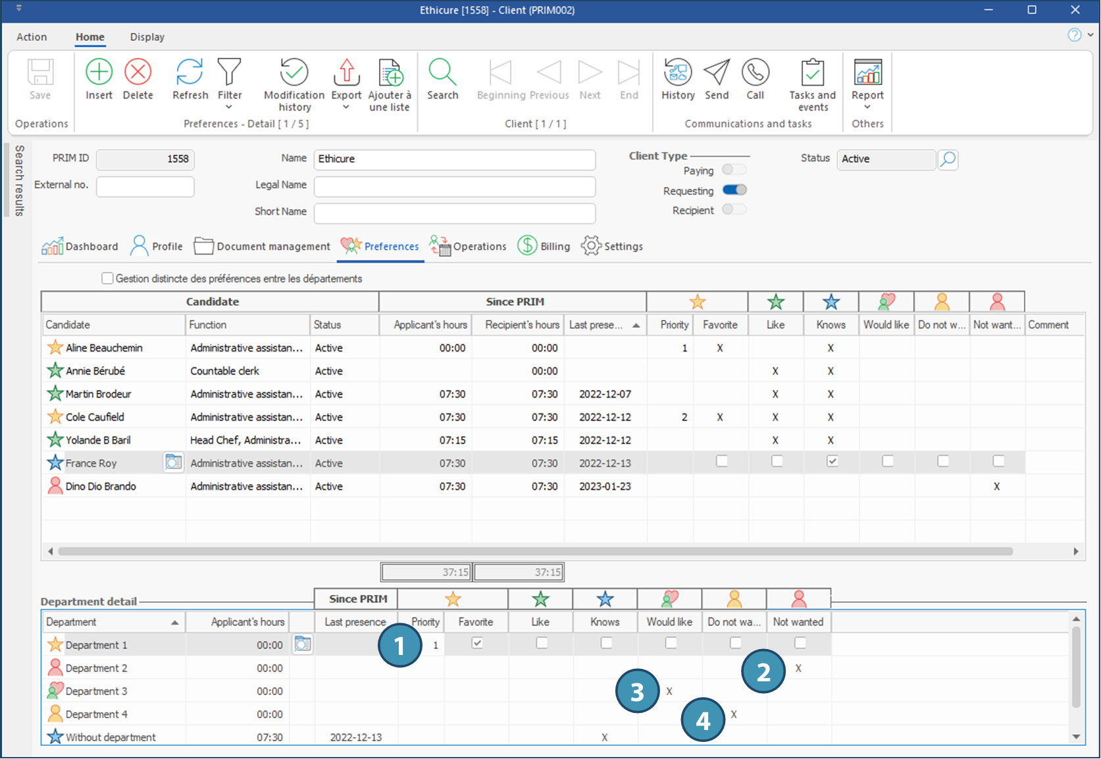Image resolution: width=1101 pixels, height=759 pixels.
Task: Open Modification history
Action: pyautogui.click(x=294, y=72)
